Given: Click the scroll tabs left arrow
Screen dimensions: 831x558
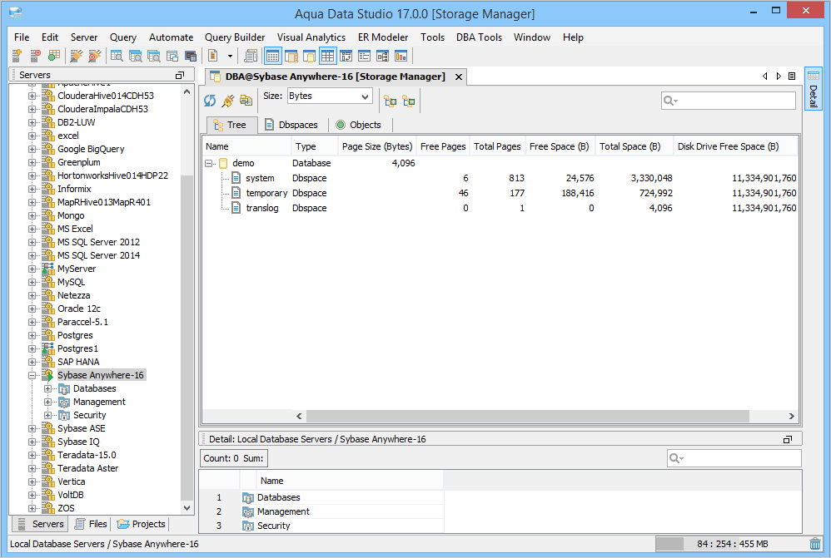Looking at the screenshot, I should (764, 77).
